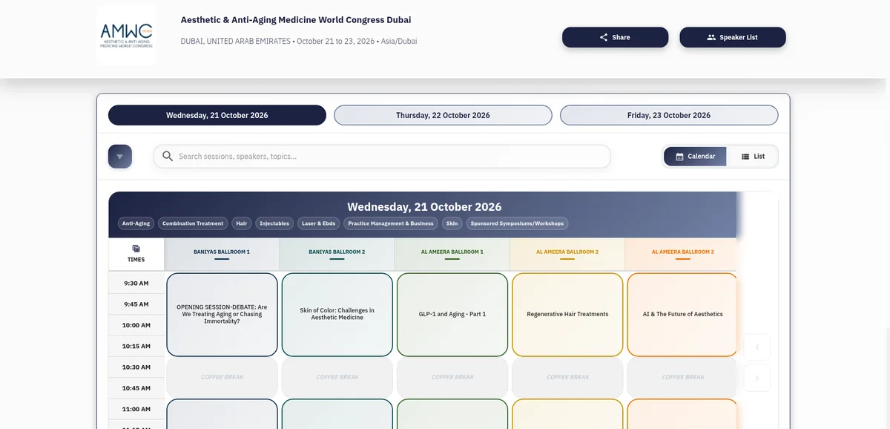The height and width of the screenshot is (429, 890).
Task: Select the Wednesday, 21 October 2026 tab
Action: [x=217, y=115]
